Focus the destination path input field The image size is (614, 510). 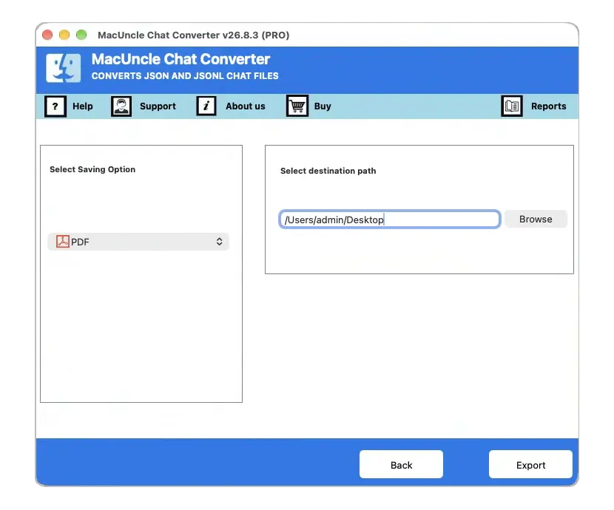(390, 220)
